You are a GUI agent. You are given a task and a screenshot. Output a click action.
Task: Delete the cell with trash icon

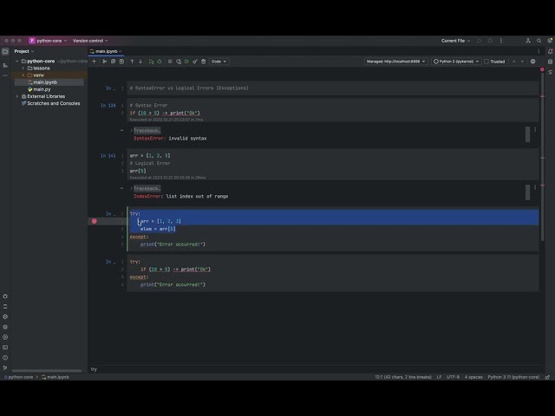pyautogui.click(x=204, y=62)
